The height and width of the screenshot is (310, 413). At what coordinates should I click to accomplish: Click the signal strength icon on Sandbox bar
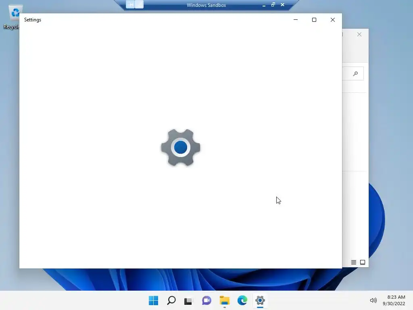point(139,4)
